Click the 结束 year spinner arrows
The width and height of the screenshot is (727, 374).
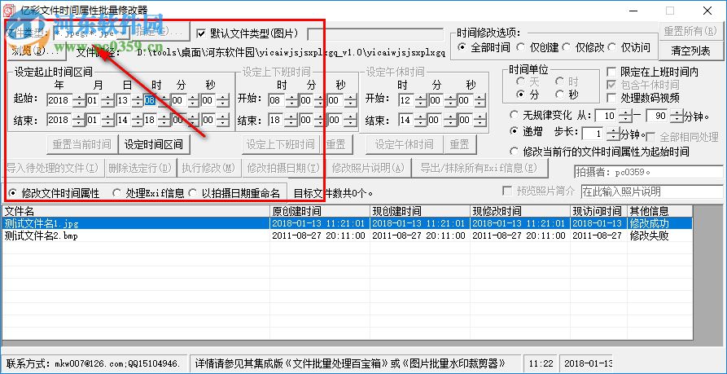[79, 120]
